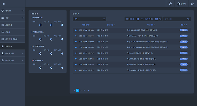Click the SERVER-3 alarm message text

[x=141, y=59]
